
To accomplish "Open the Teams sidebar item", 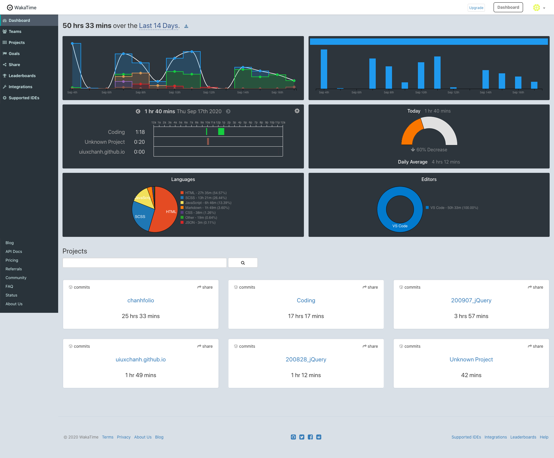I will pyautogui.click(x=29, y=31).
